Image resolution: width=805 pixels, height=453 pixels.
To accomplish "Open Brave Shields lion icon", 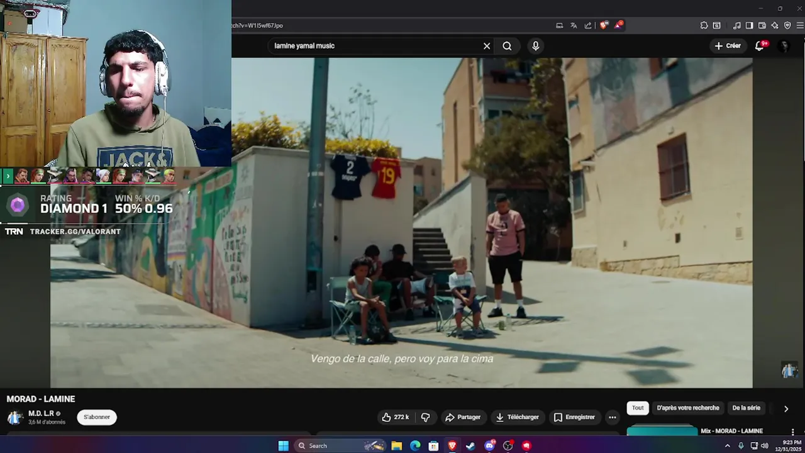I will (604, 26).
